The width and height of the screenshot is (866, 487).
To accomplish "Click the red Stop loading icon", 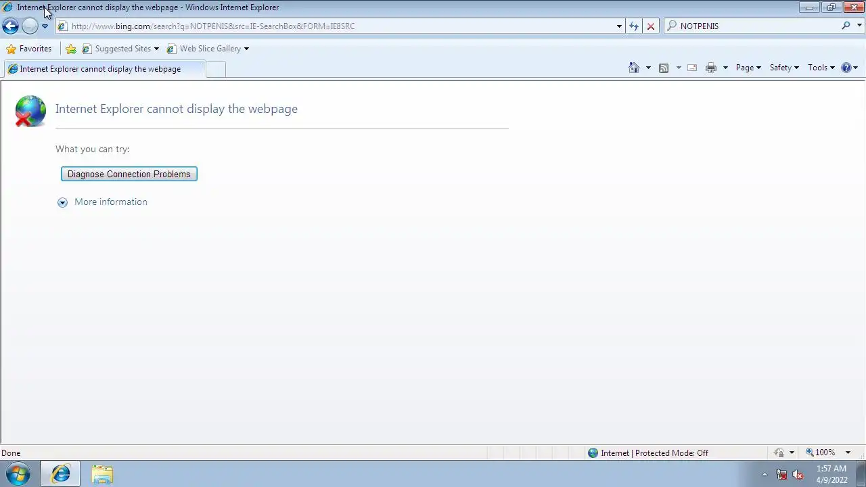I will pos(651,26).
